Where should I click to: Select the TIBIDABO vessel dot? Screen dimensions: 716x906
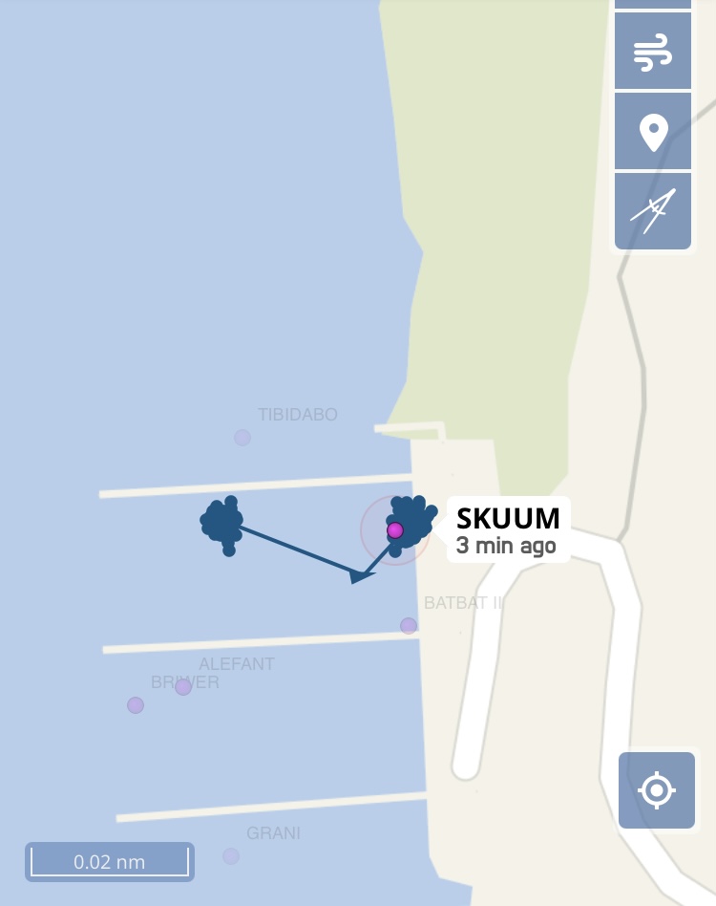coord(242,438)
